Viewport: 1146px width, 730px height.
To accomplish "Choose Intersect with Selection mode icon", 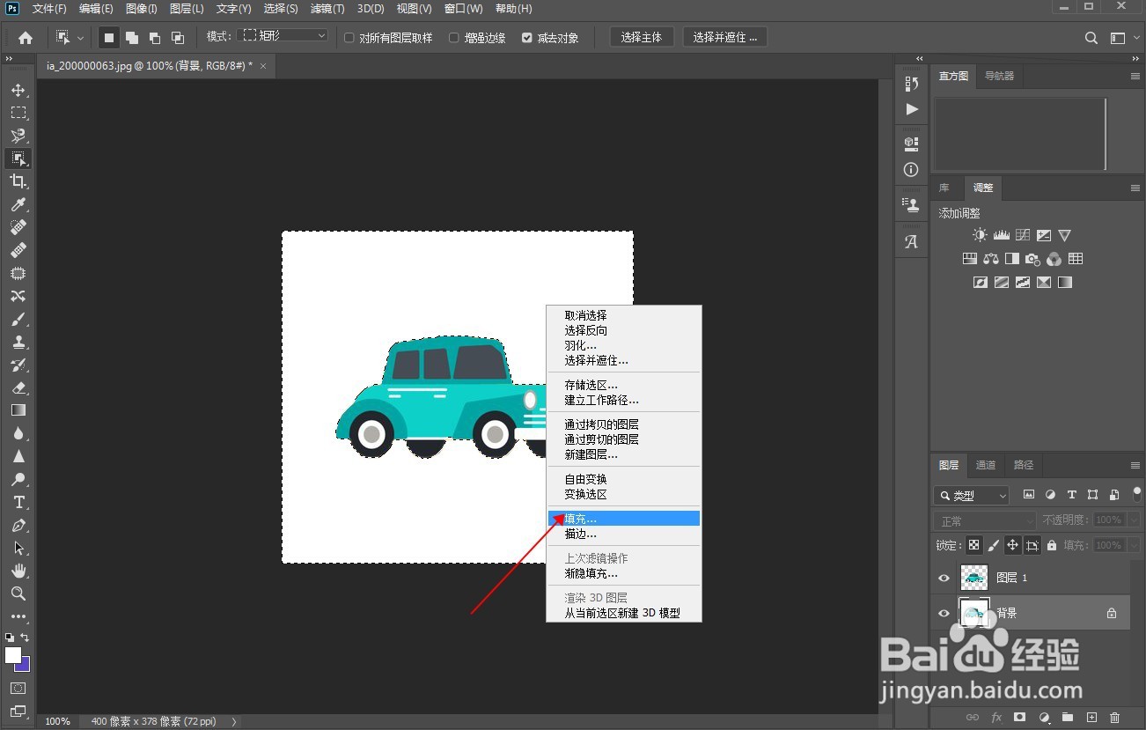I will coord(178,38).
